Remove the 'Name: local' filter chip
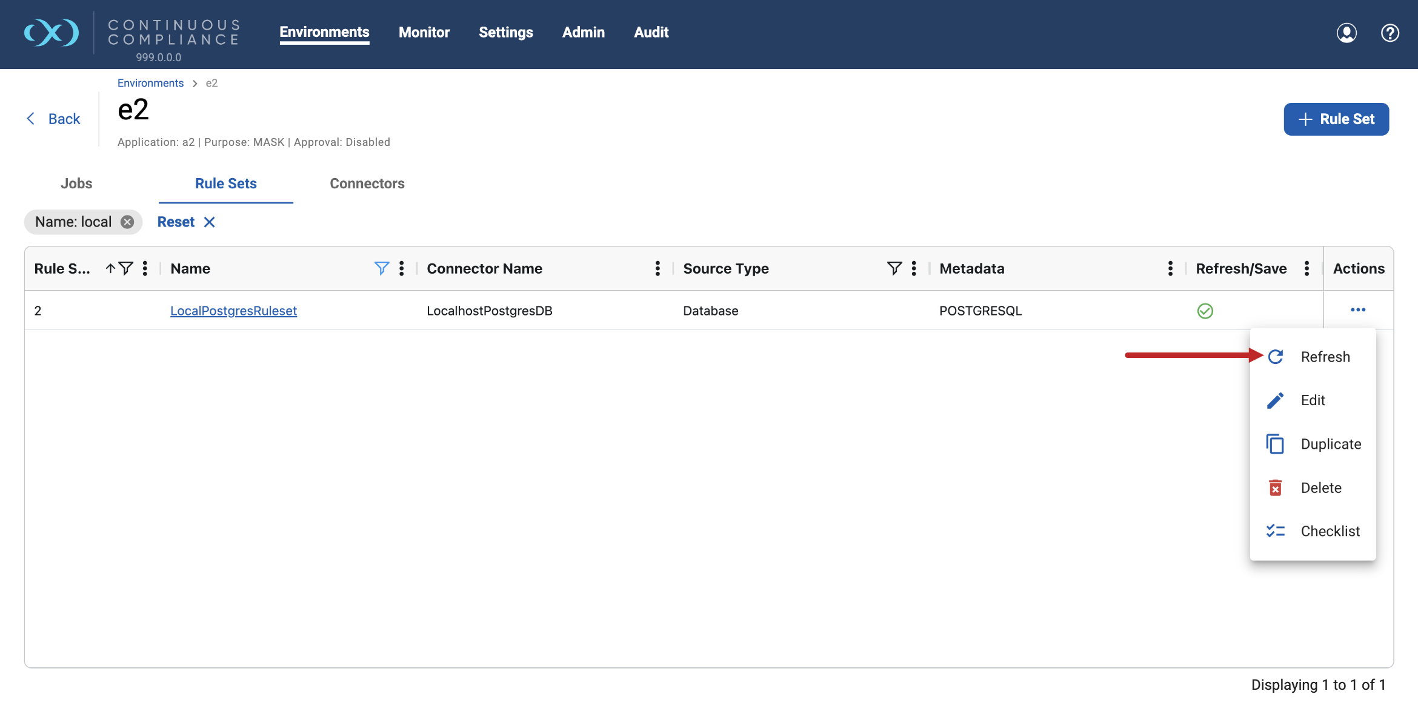 (127, 222)
